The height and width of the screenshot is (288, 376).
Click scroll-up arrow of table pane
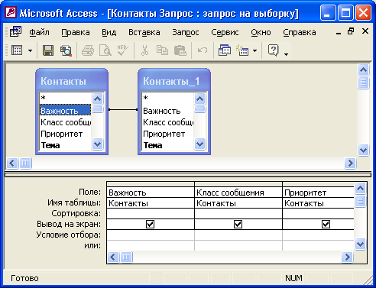click(x=363, y=70)
